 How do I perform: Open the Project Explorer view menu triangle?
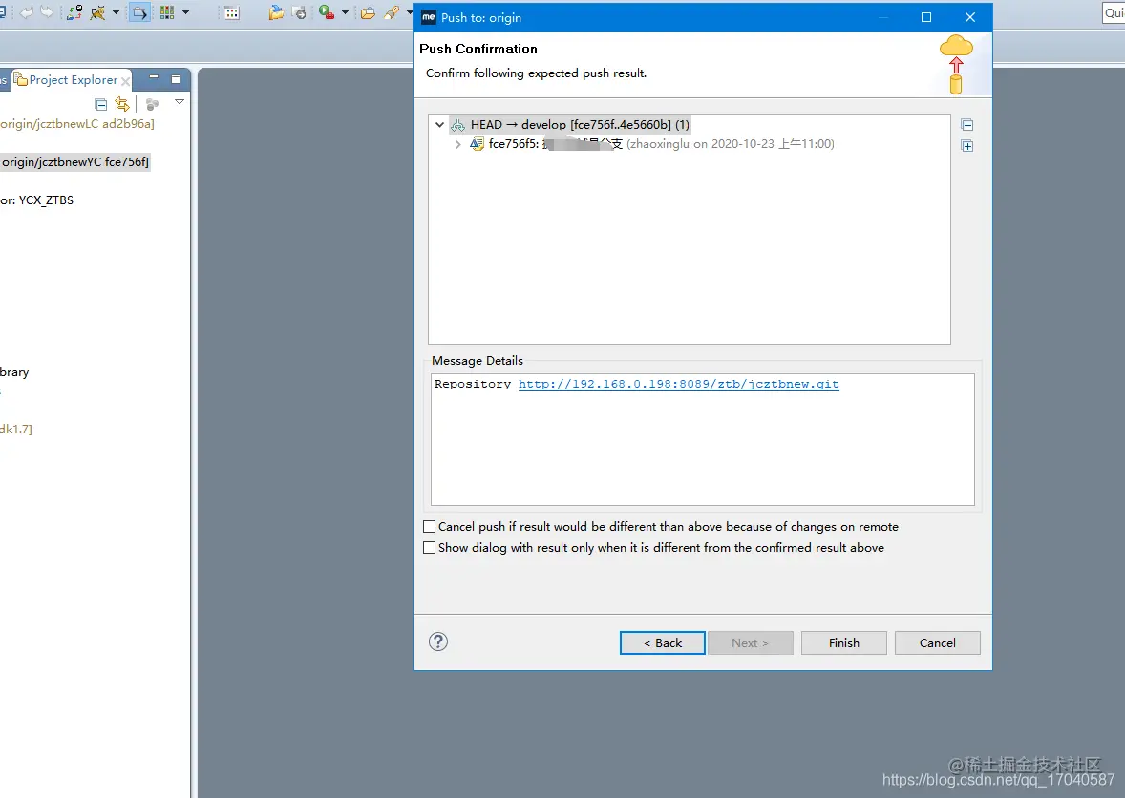(x=180, y=102)
